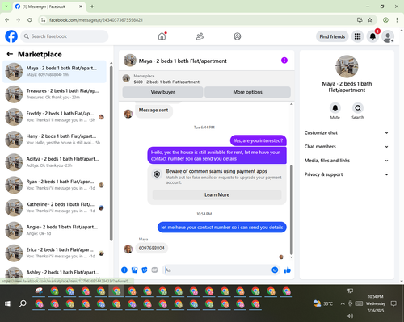The width and height of the screenshot is (404, 322).
Task: Expand Chat members section
Action: coord(347,147)
